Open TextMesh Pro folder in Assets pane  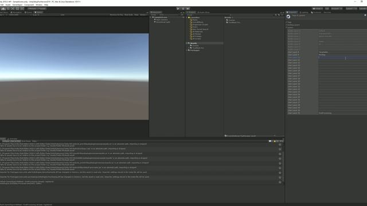(x=235, y=22)
